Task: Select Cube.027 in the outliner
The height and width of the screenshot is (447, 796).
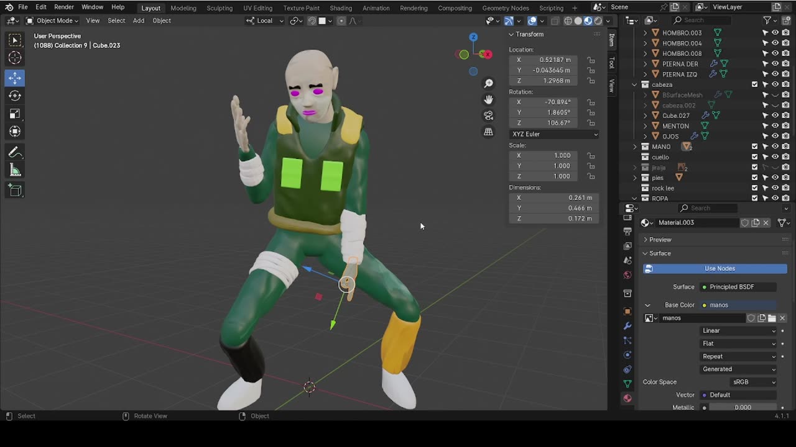Action: tap(675, 115)
